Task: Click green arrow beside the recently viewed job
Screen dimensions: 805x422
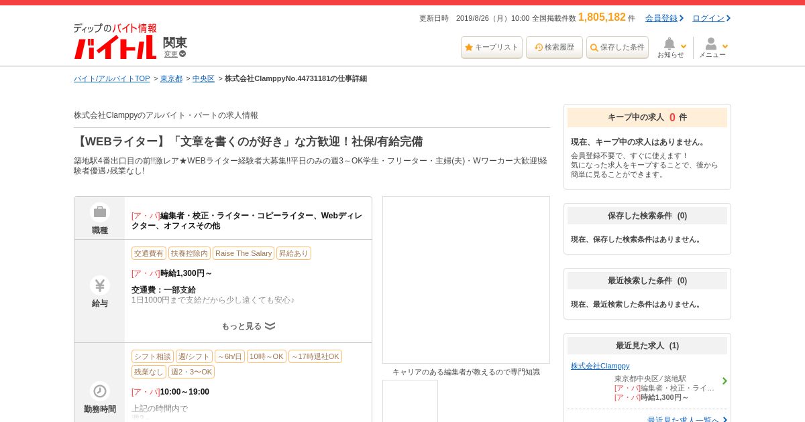Action: point(724,381)
